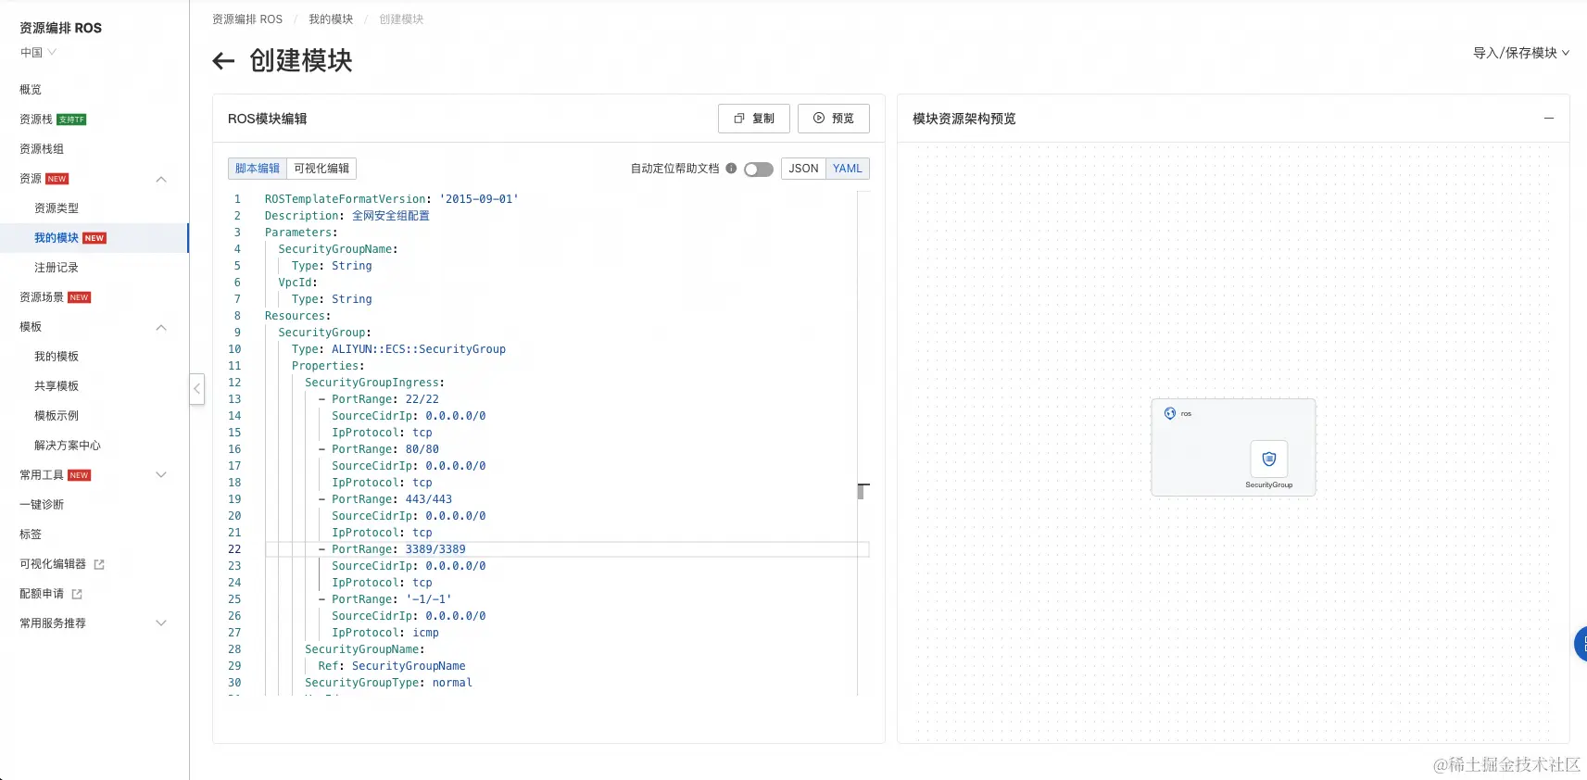Screen dimensions: 1587x780
Task: Click line 30 SecurityGroupType: normal
Action: point(388,683)
